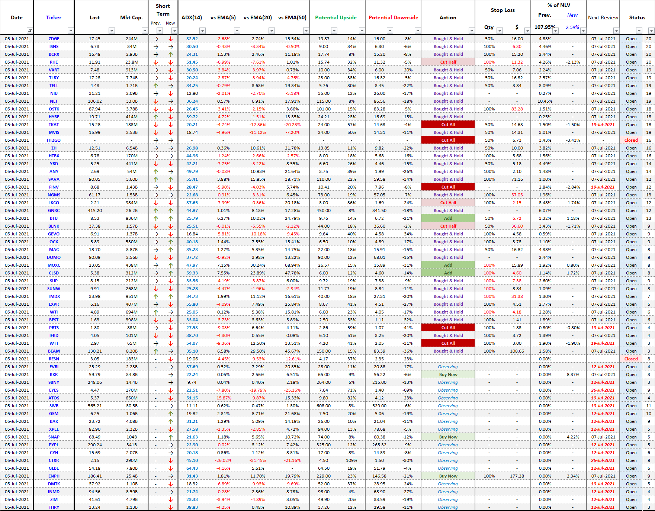Click the EVRI 'Observing' action cell
The image size is (655, 511).
tap(448, 367)
